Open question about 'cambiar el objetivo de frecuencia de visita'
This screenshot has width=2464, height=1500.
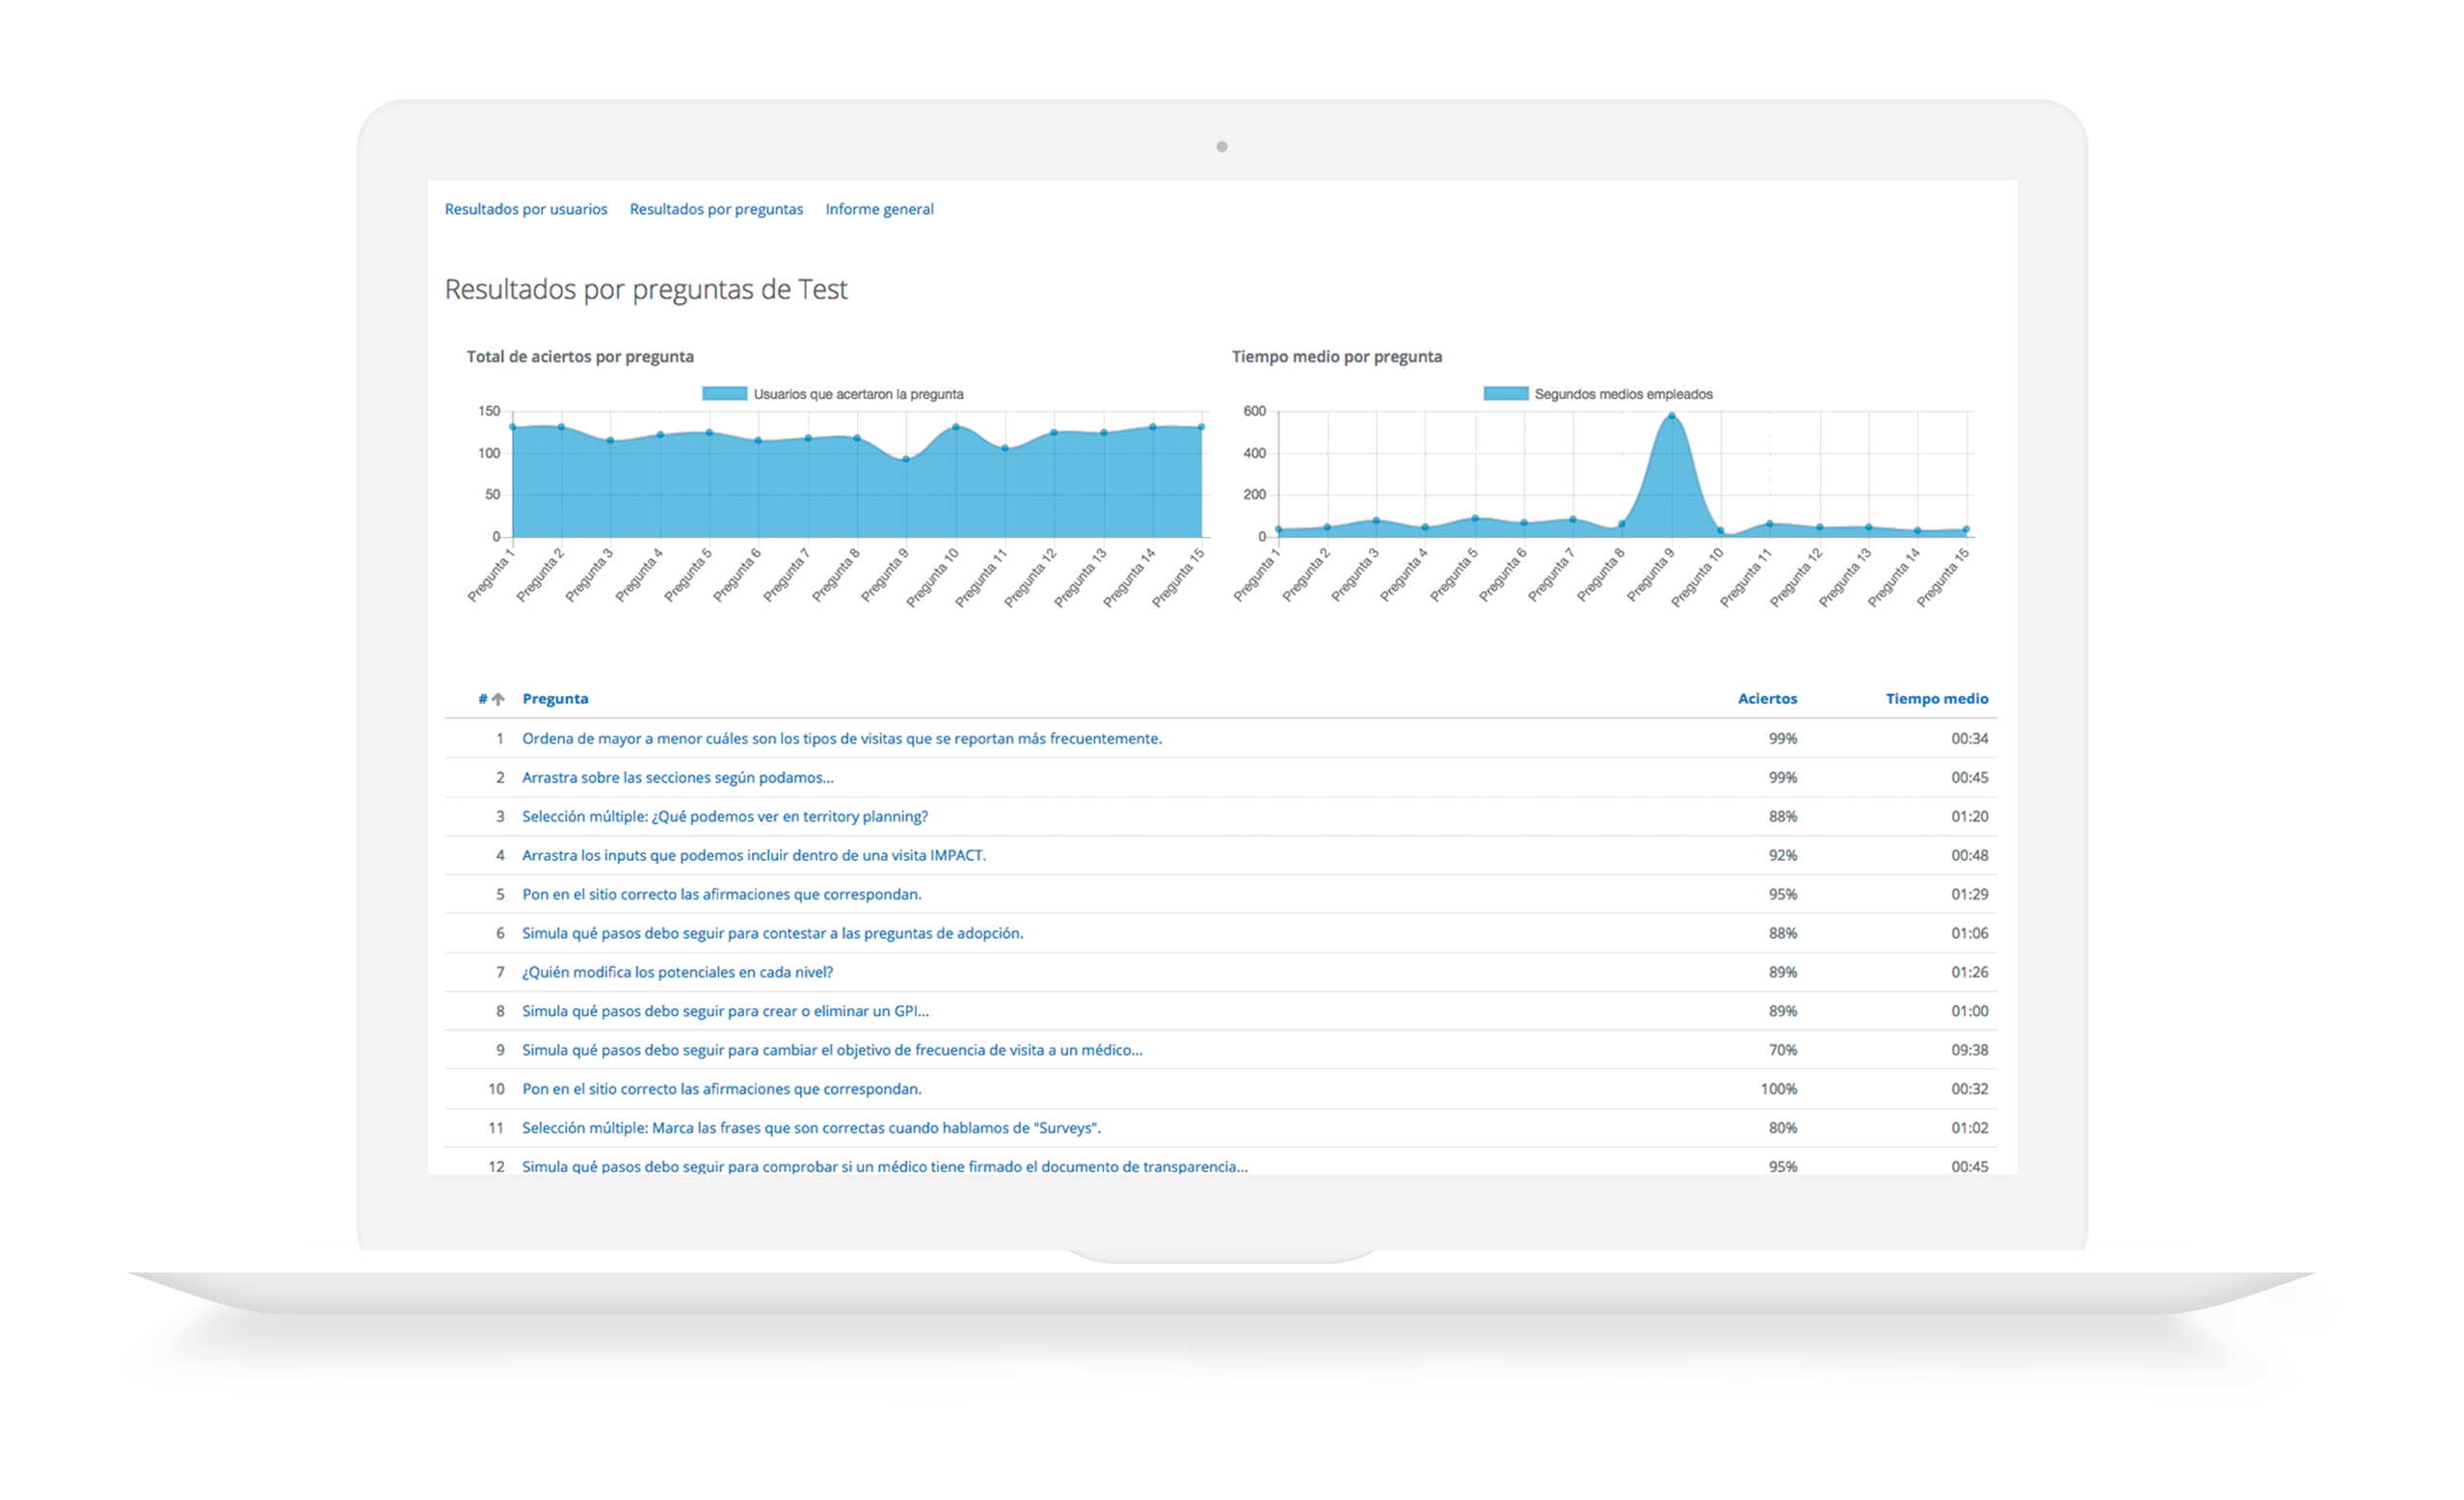click(832, 1051)
